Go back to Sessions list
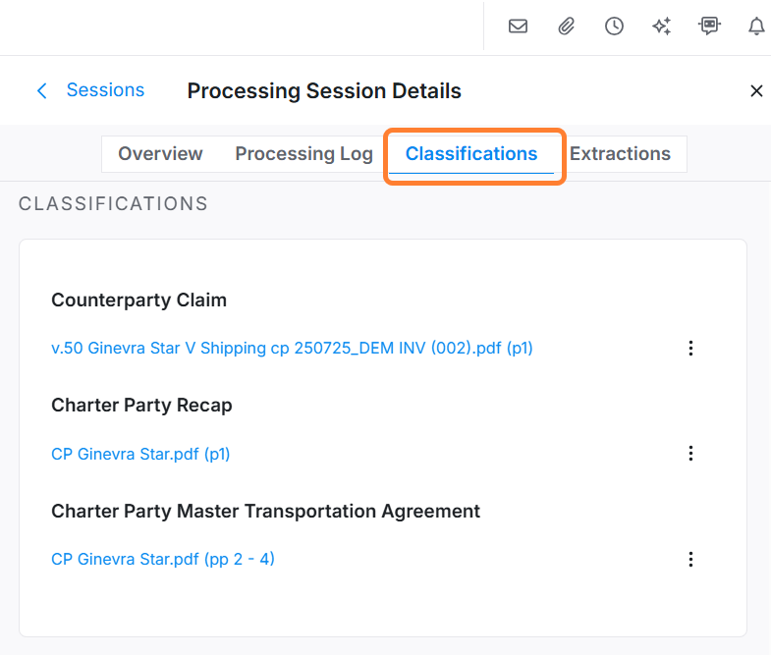This screenshot has width=771, height=655. 105,90
